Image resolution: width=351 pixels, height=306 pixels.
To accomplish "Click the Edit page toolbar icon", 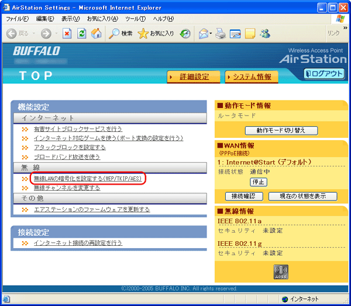I will click(x=235, y=34).
